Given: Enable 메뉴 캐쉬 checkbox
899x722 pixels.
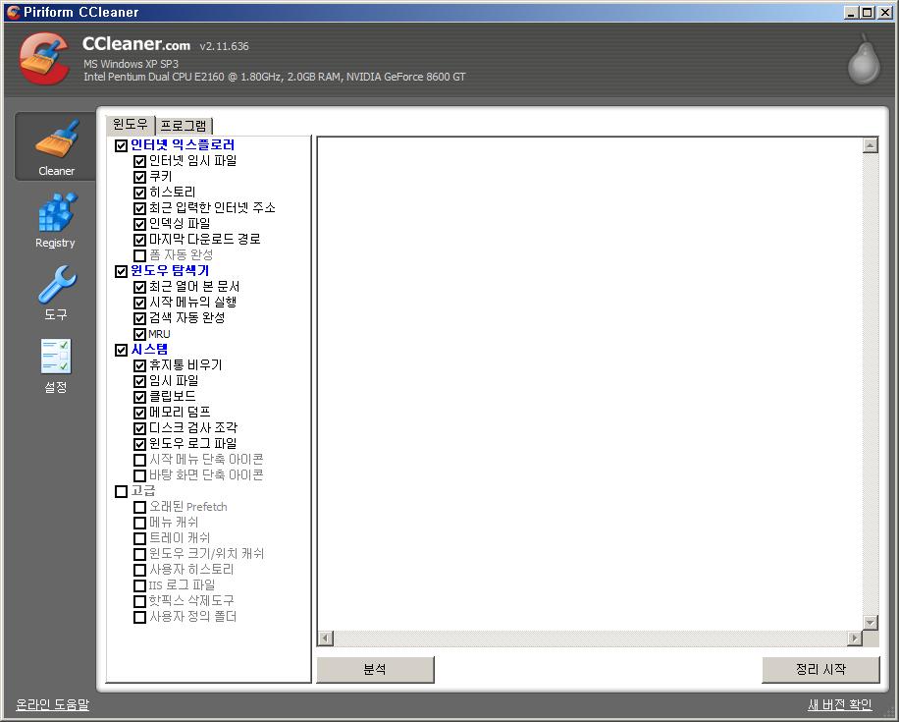Looking at the screenshot, I should pos(139,523).
